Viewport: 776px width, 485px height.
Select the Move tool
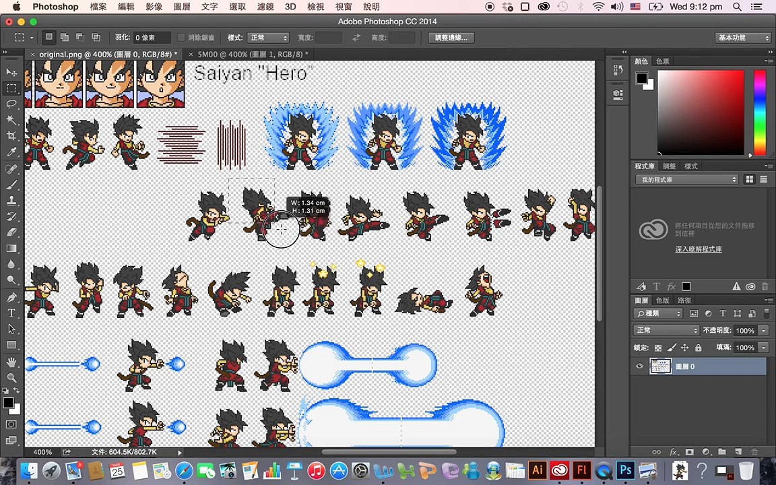(x=11, y=72)
